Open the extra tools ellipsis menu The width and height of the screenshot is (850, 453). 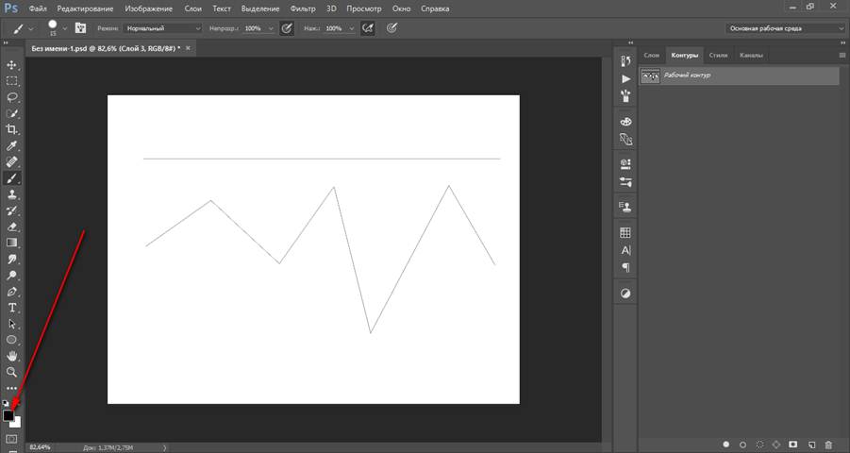(11, 389)
